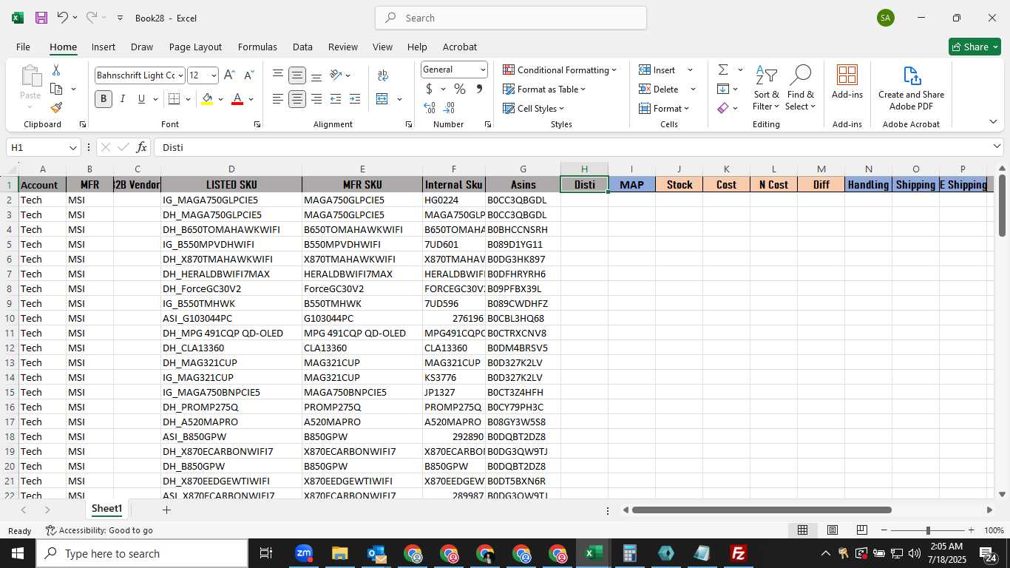This screenshot has height=568, width=1010.
Task: Switch to the Review tab
Action: 343,47
